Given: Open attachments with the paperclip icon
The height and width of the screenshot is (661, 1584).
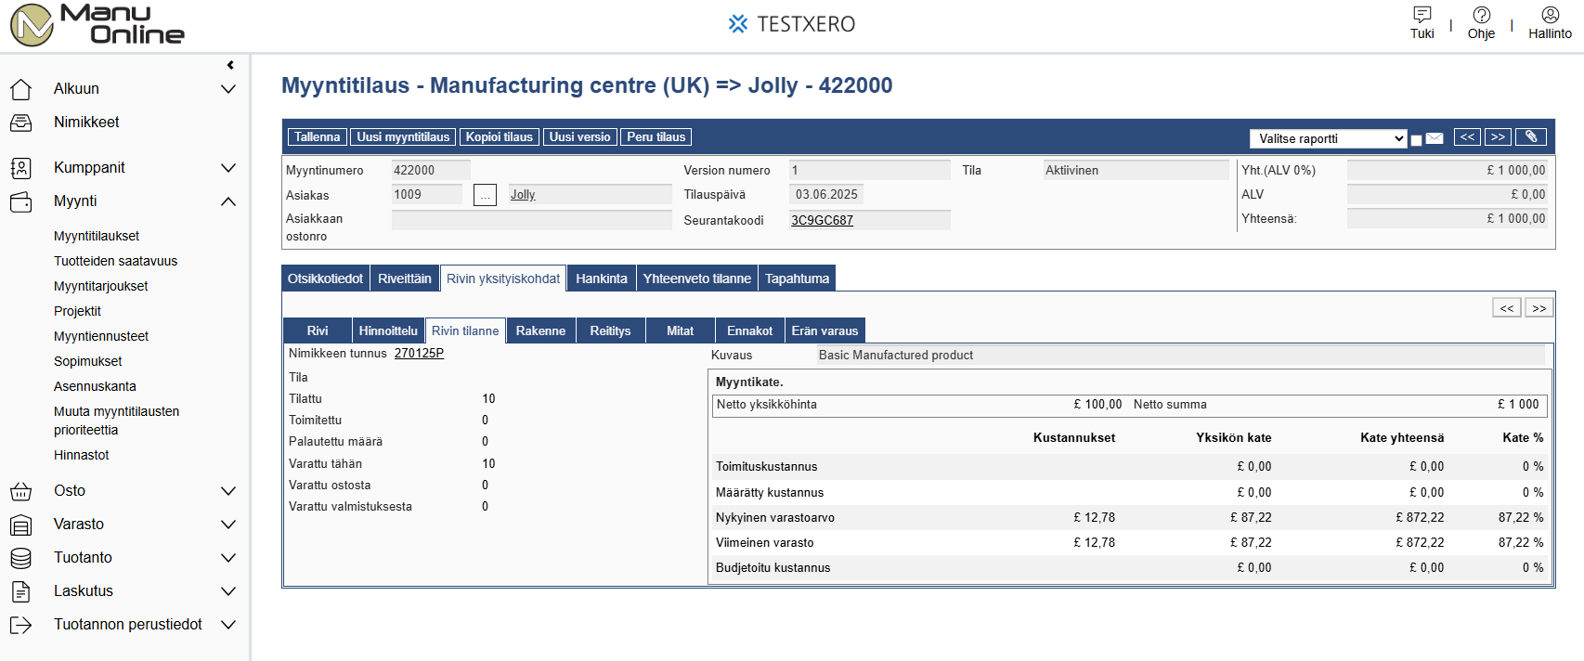Looking at the screenshot, I should tap(1531, 137).
